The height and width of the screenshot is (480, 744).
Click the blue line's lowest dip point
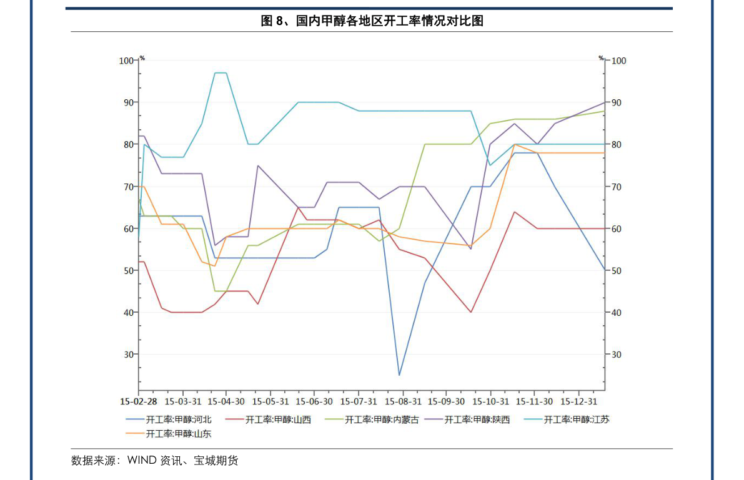pos(399,375)
